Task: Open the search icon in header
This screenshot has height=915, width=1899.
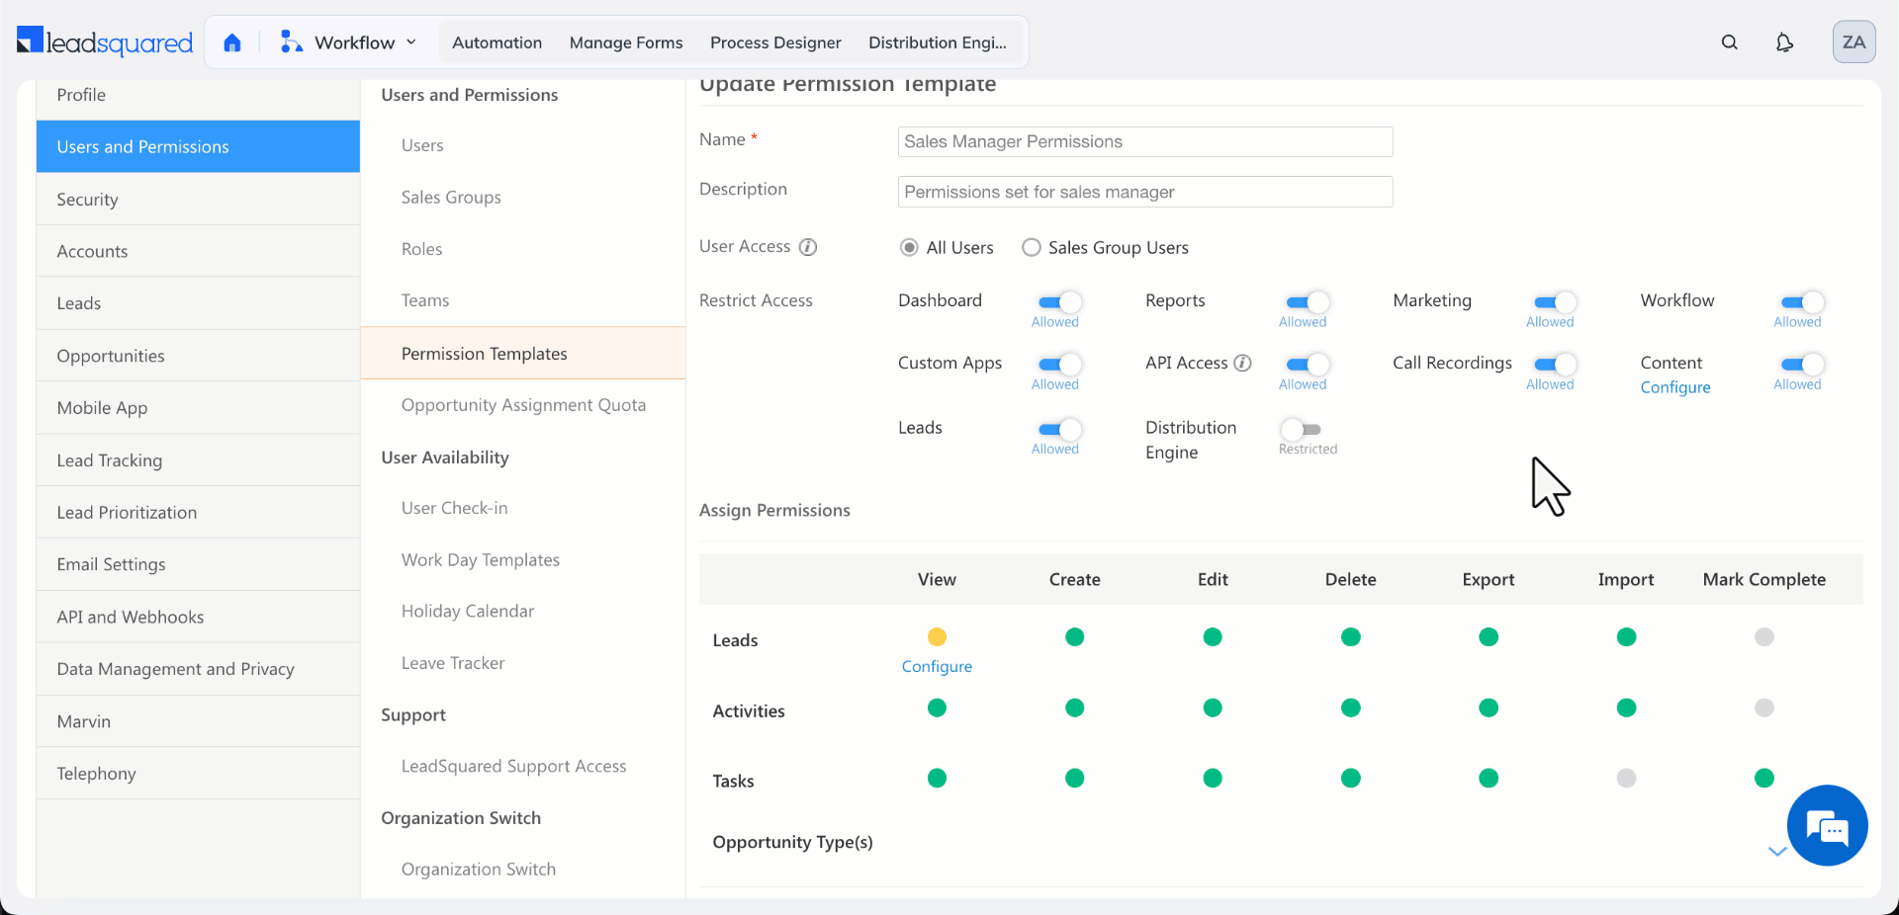Action: (1729, 42)
